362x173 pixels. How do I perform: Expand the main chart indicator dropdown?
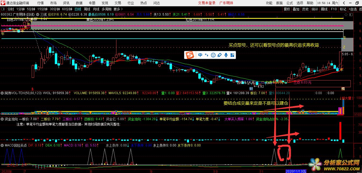38,14
